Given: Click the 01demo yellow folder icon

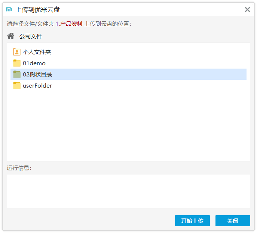Looking at the screenshot, I should [17, 63].
